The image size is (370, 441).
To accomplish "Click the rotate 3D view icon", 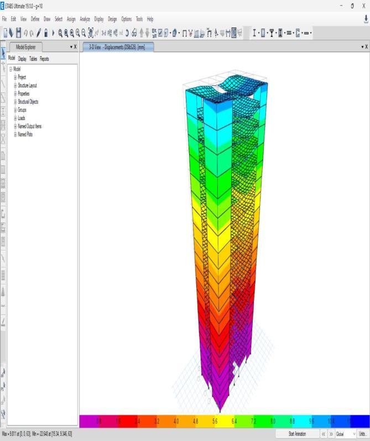I will click(x=127, y=33).
